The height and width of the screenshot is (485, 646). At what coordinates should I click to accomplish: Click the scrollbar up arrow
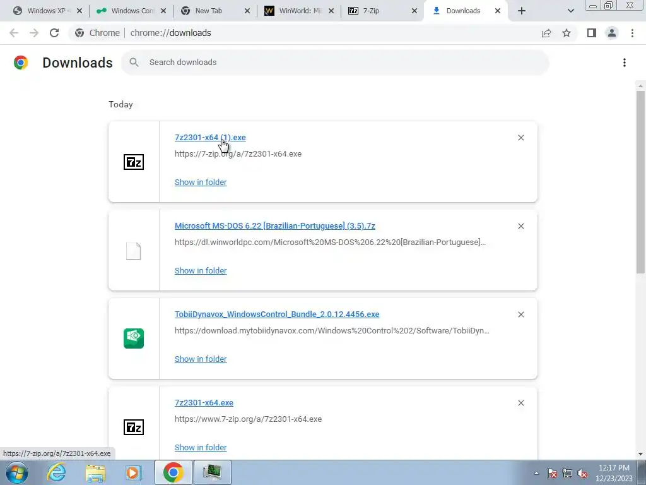pos(640,86)
